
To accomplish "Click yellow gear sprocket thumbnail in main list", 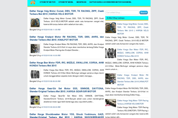I will (x=35, y=100).
